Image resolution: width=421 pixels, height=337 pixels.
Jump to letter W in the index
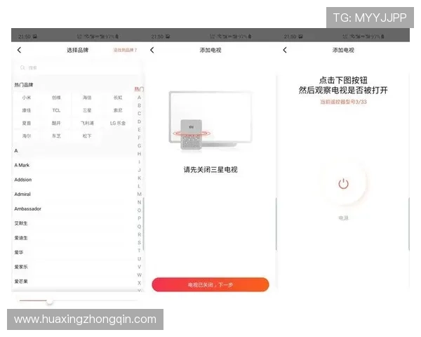click(139, 275)
